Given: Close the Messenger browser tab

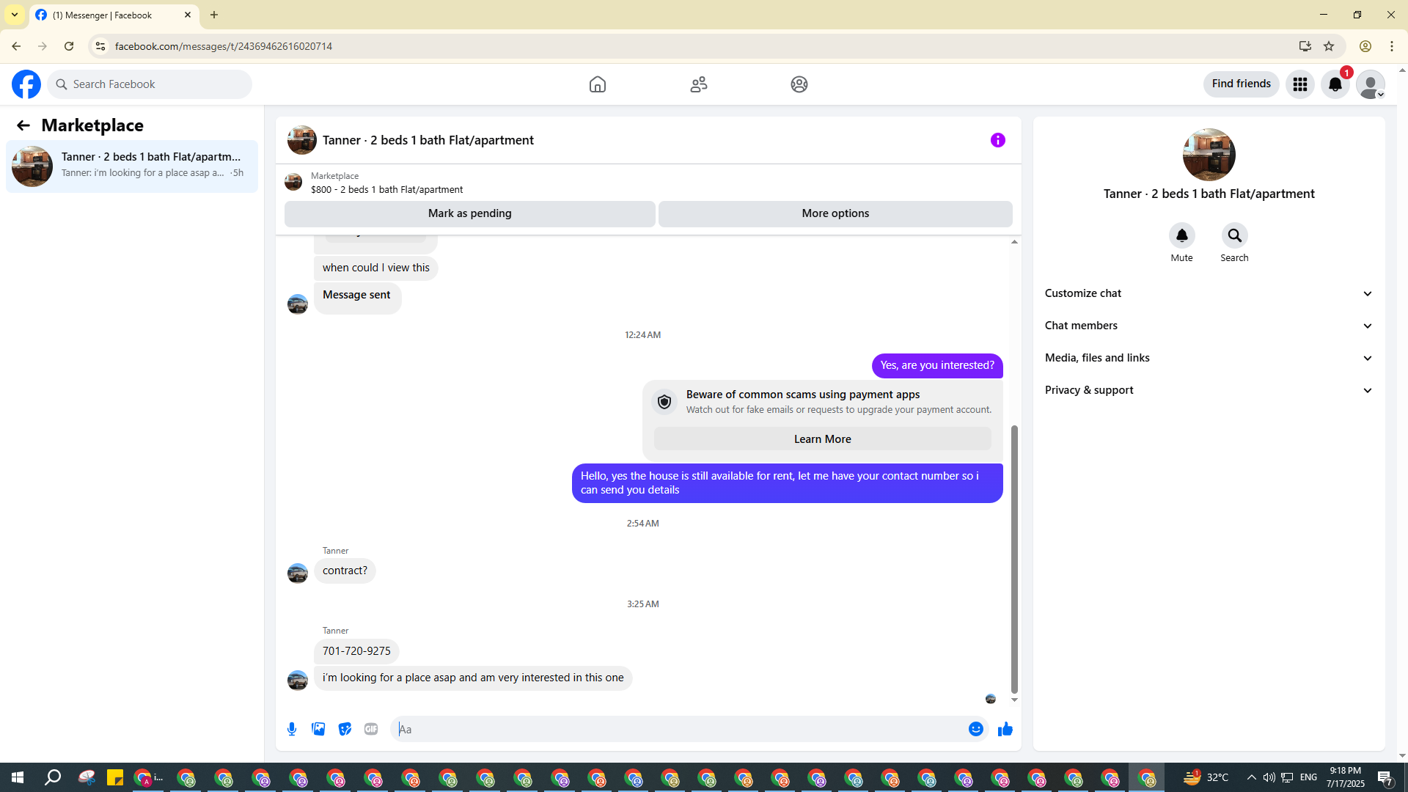Looking at the screenshot, I should pos(188,15).
